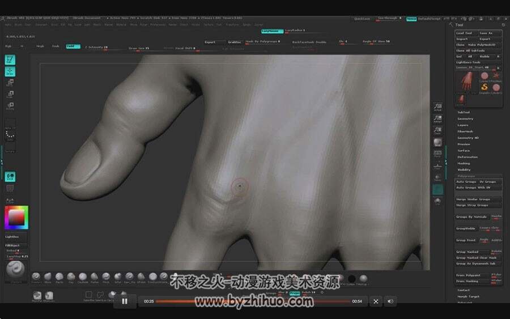The width and height of the screenshot is (510, 319).
Task: Select the Draw mode icon
Action: tap(10, 71)
